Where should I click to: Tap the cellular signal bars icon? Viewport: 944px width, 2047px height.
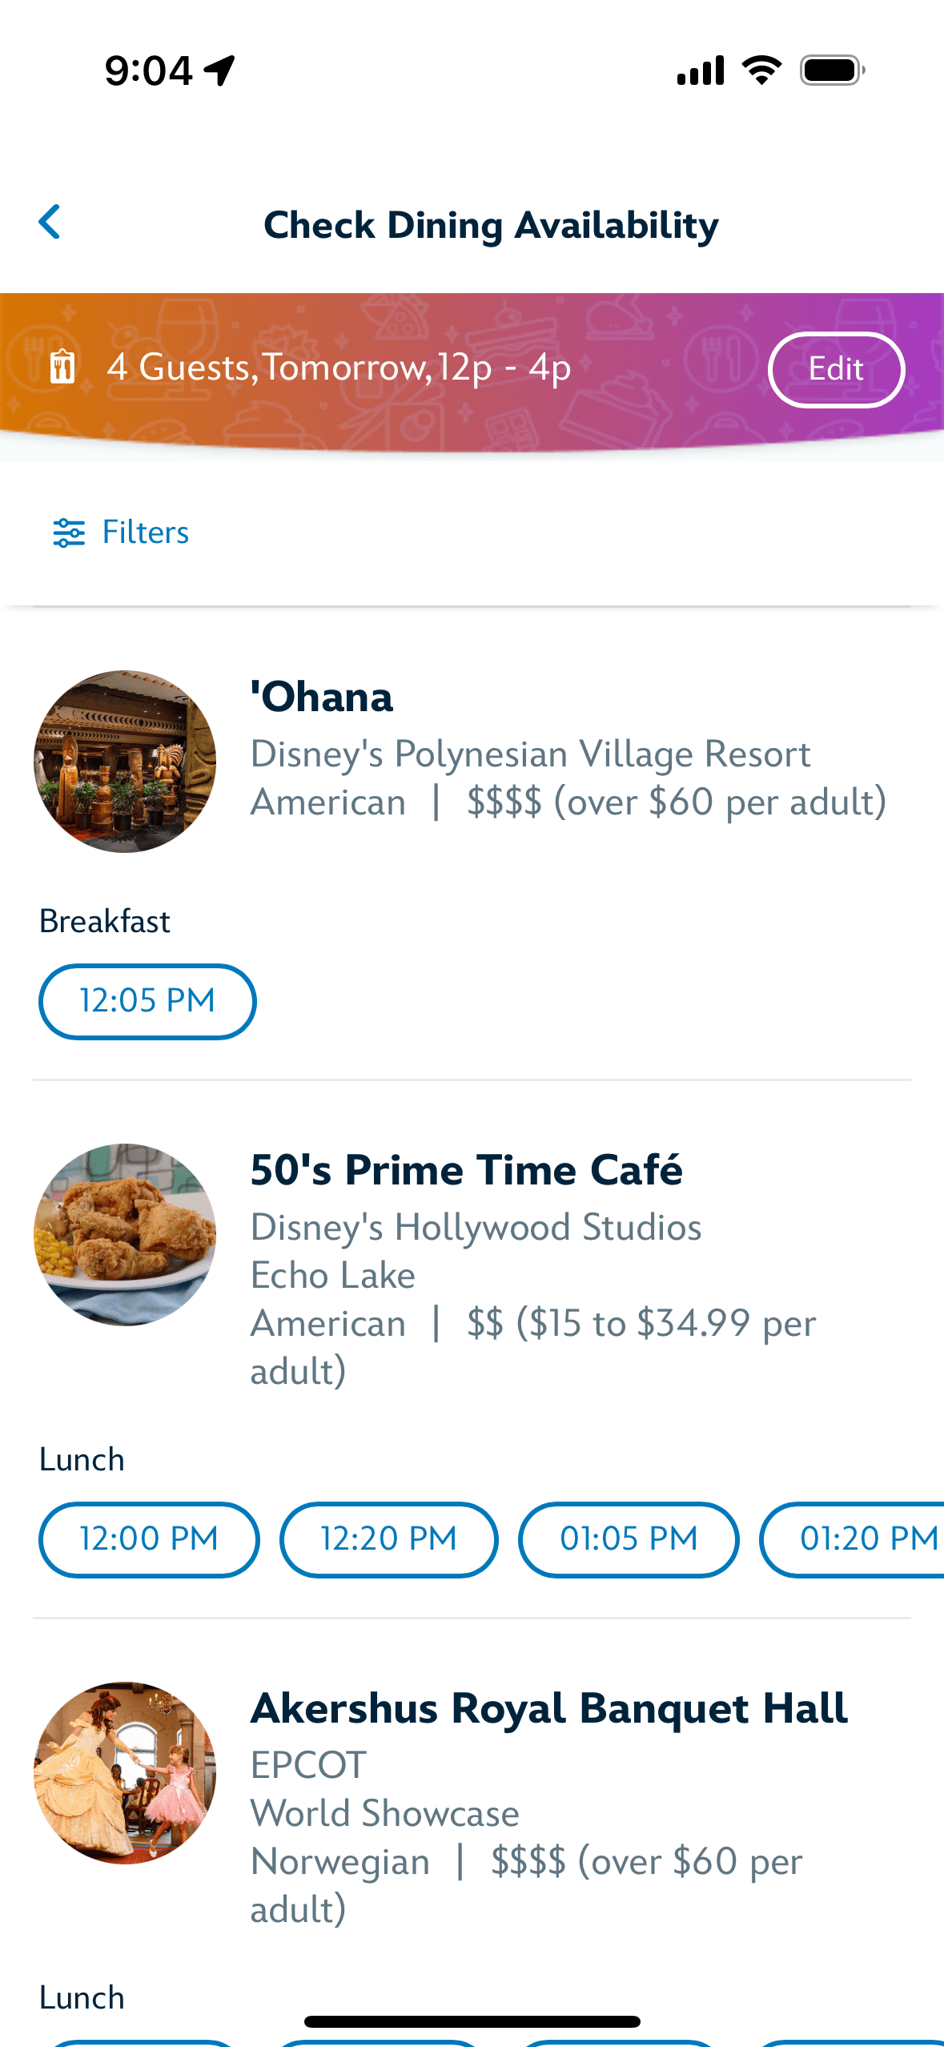coord(701,70)
